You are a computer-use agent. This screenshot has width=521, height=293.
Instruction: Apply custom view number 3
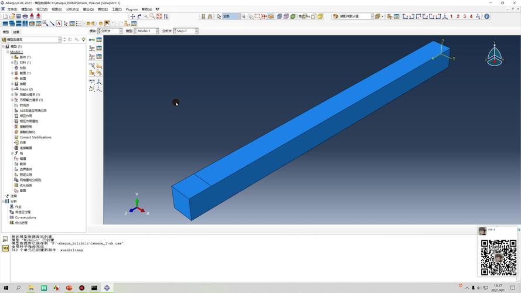tap(464, 16)
